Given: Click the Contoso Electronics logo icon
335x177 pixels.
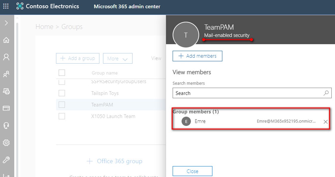Looking at the screenshot, I should 20,6.
